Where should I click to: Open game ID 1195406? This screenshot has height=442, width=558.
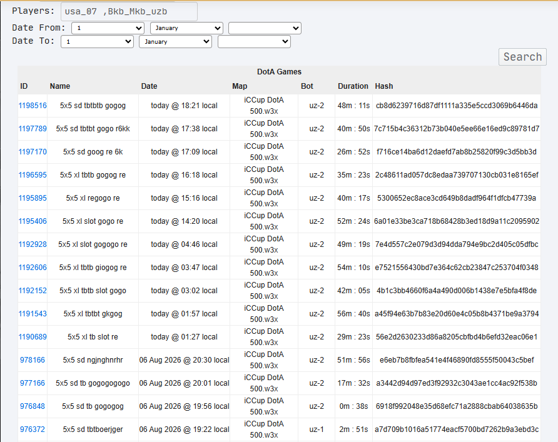click(33, 221)
